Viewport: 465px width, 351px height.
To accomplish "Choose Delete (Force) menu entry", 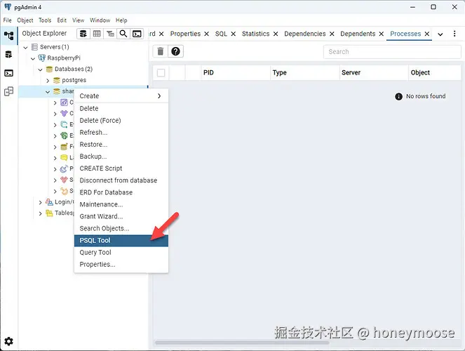I will pyautogui.click(x=121, y=121).
